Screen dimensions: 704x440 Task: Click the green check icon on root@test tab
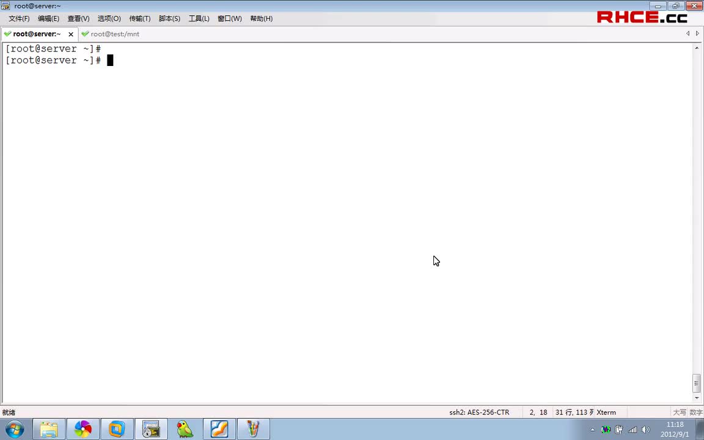(86, 34)
